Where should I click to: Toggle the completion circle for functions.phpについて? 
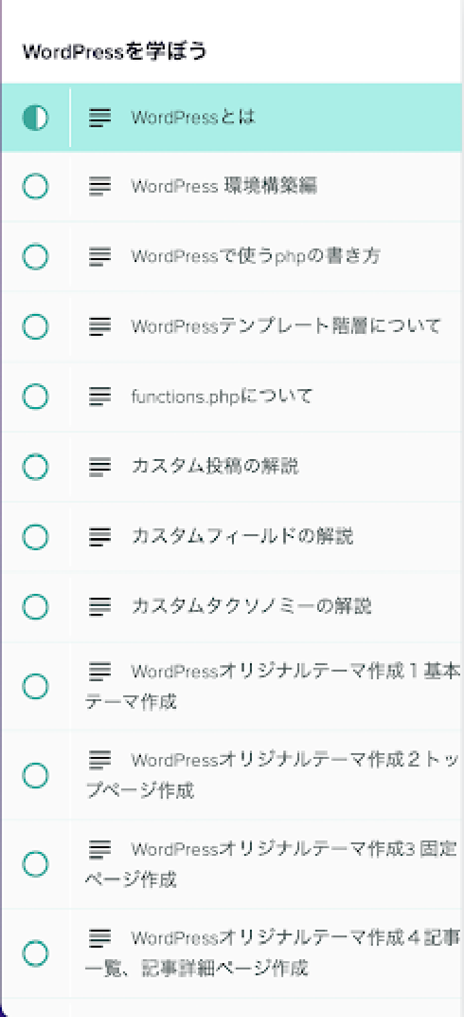tap(35, 396)
